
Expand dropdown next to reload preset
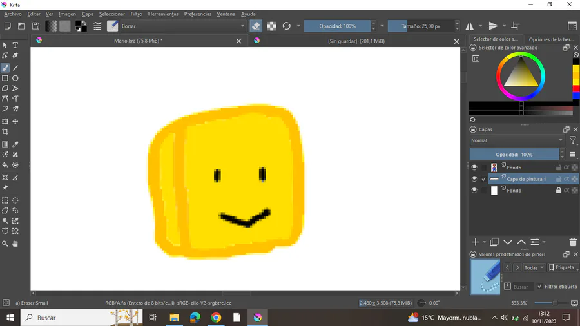click(x=298, y=26)
